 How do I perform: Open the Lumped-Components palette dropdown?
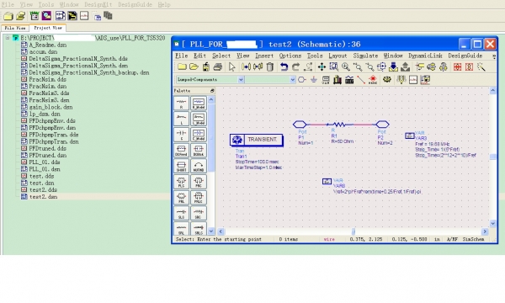coord(210,79)
